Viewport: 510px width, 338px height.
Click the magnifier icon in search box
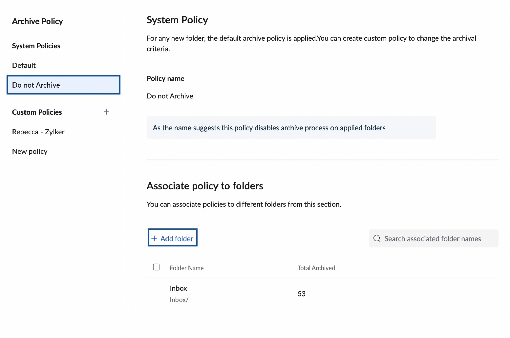click(377, 238)
